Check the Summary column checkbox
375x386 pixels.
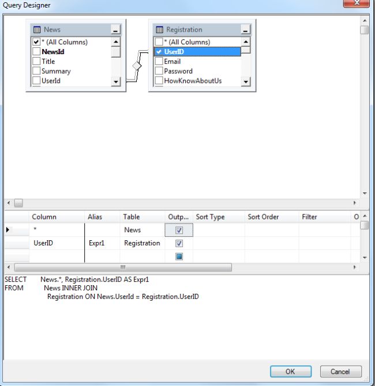36,71
